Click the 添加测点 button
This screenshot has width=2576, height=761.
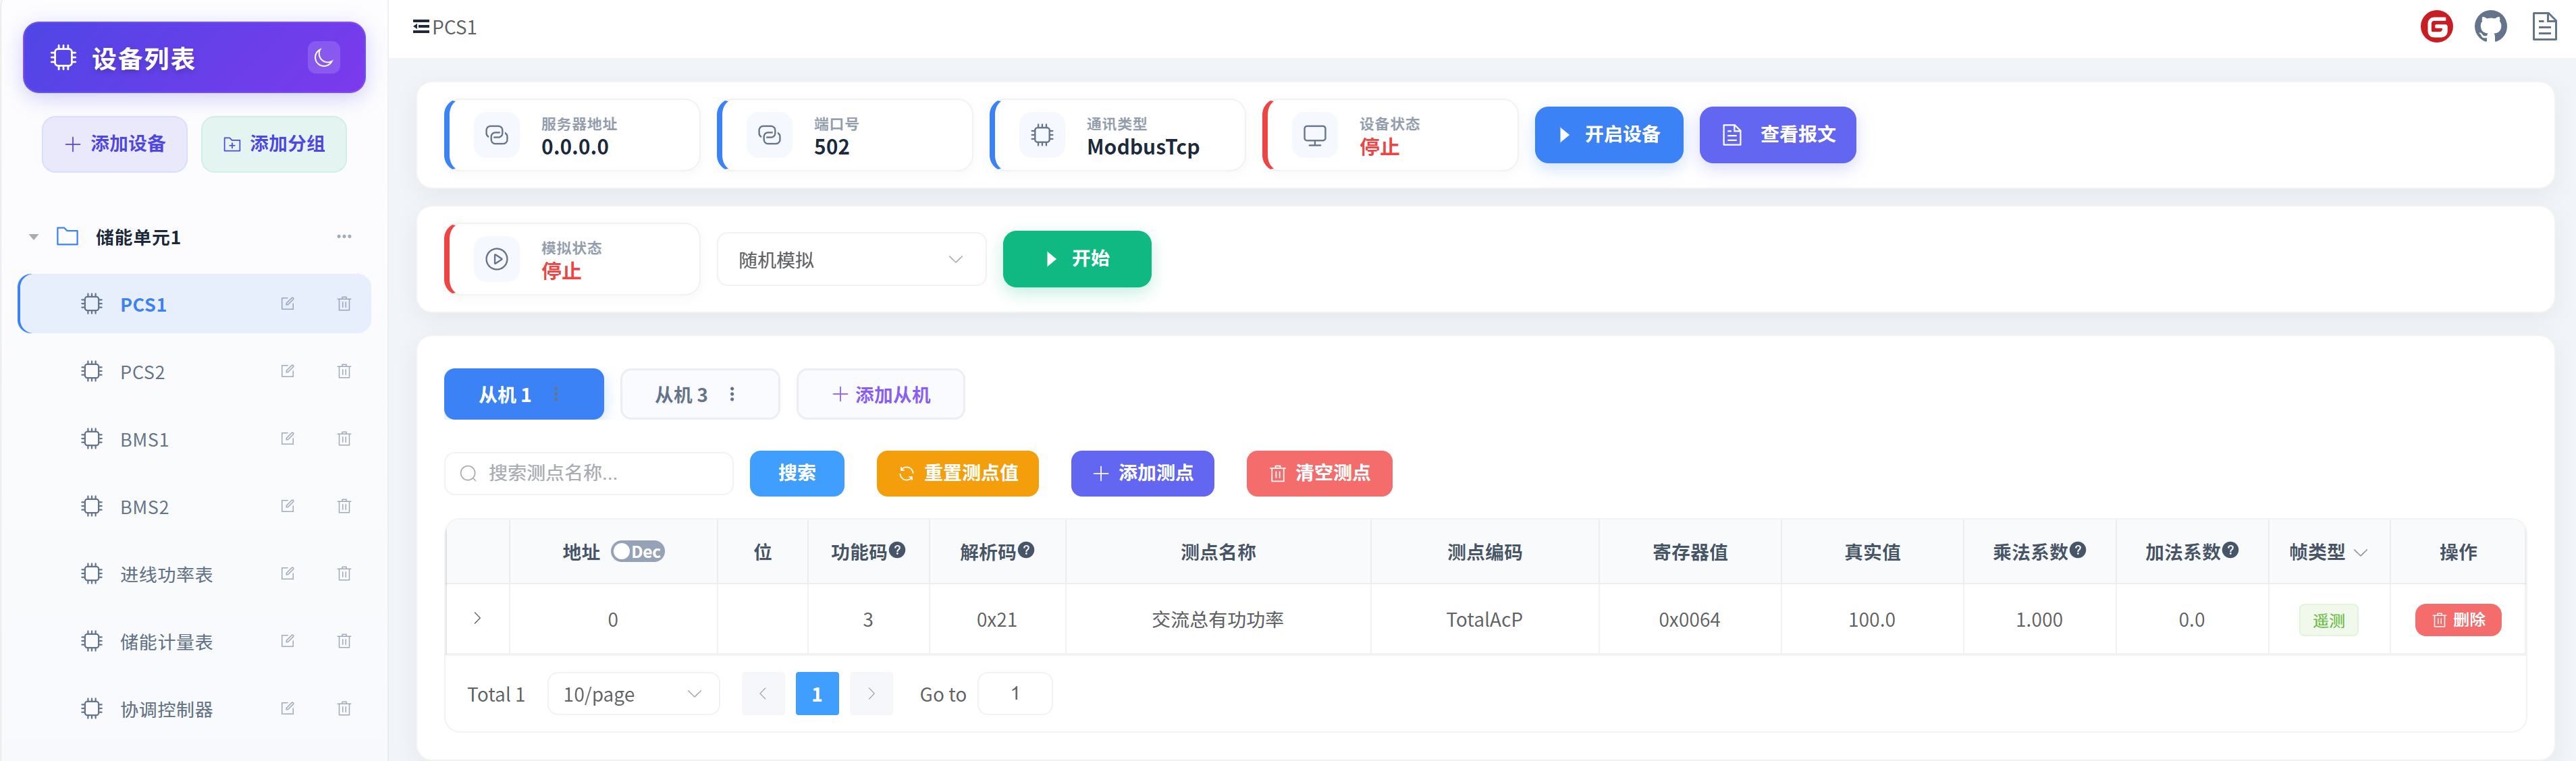point(1142,473)
